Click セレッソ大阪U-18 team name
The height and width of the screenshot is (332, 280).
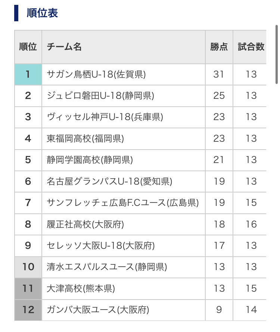100,246
